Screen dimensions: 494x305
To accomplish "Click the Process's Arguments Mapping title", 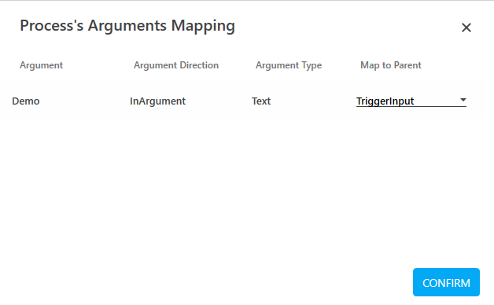I will (x=127, y=26).
